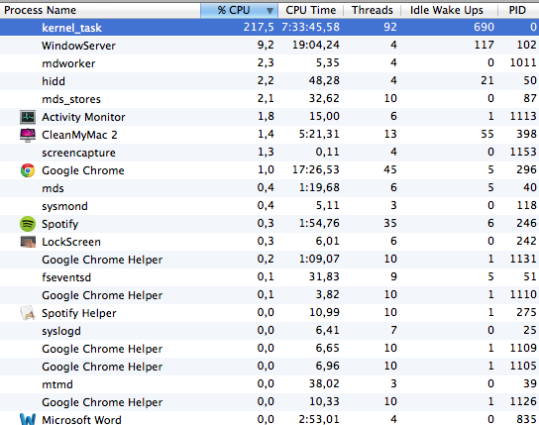Click mdworker PID value 1011
539x425 pixels.
click(523, 62)
